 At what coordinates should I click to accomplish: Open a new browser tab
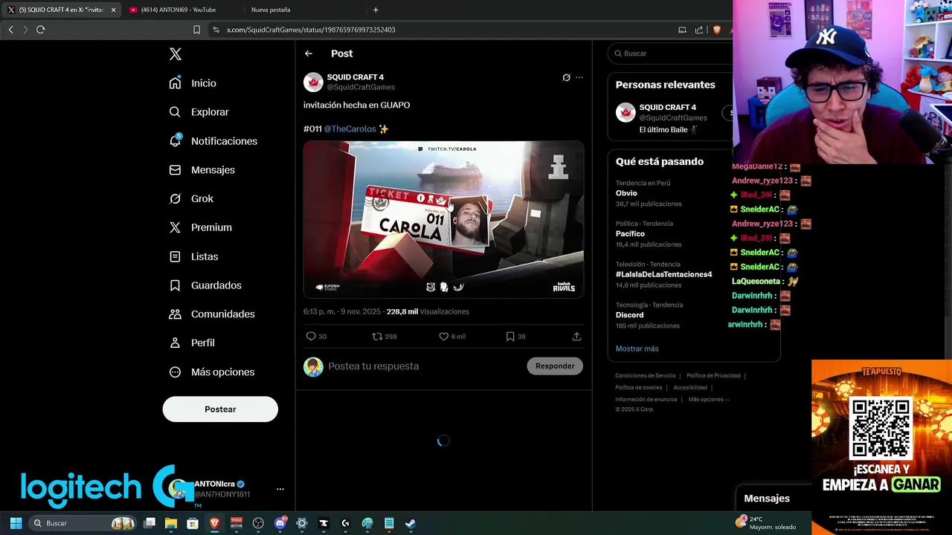tap(376, 10)
